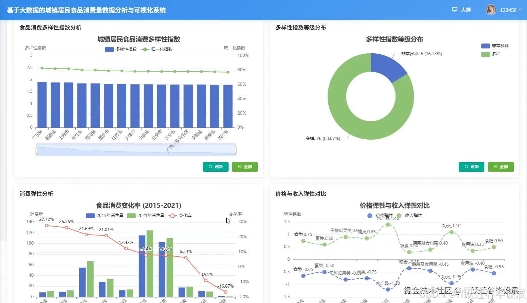This screenshot has width=527, height=303.
Task: Toggle the 非常多样 donut legend entry
Action: 495,46
